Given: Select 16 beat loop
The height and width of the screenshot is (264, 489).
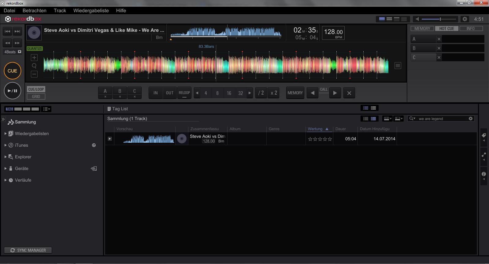Looking at the screenshot, I should [x=229, y=93].
